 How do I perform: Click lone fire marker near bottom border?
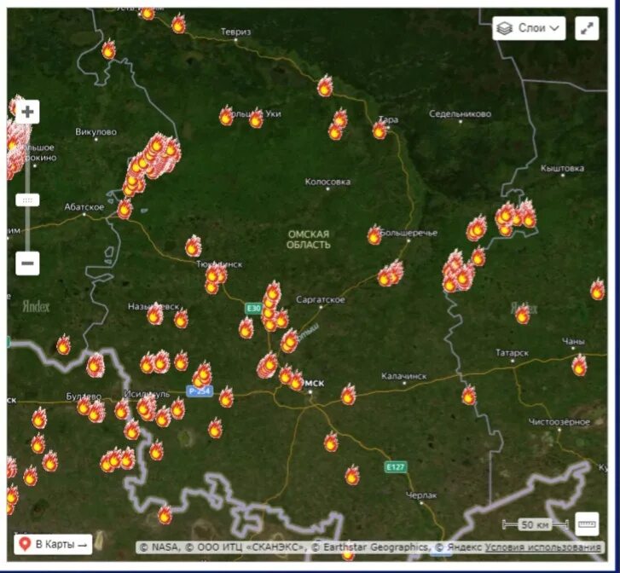pos(165,514)
